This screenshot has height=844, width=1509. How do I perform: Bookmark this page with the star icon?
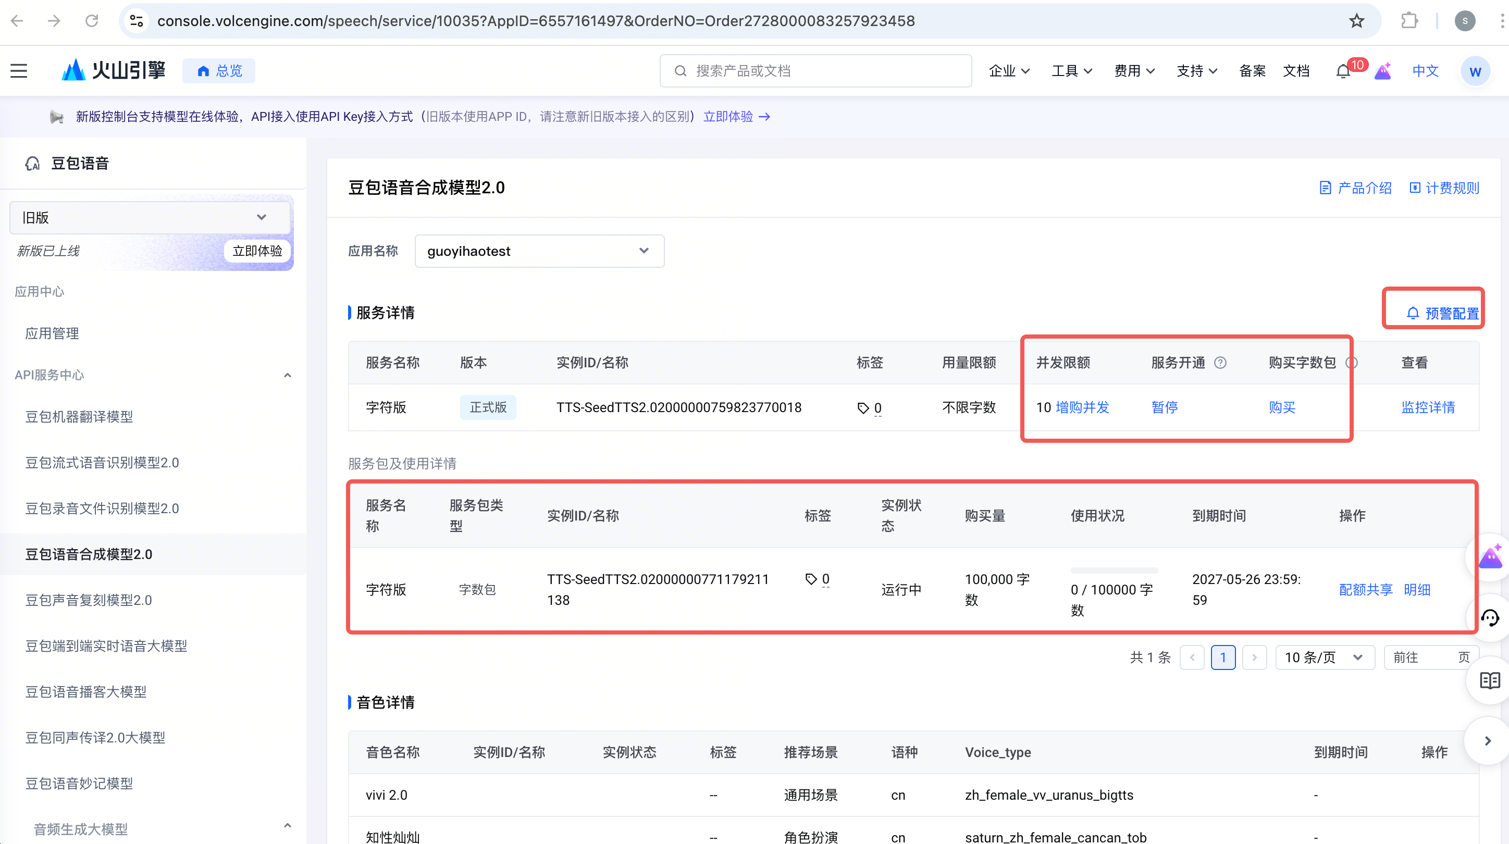[1357, 21]
